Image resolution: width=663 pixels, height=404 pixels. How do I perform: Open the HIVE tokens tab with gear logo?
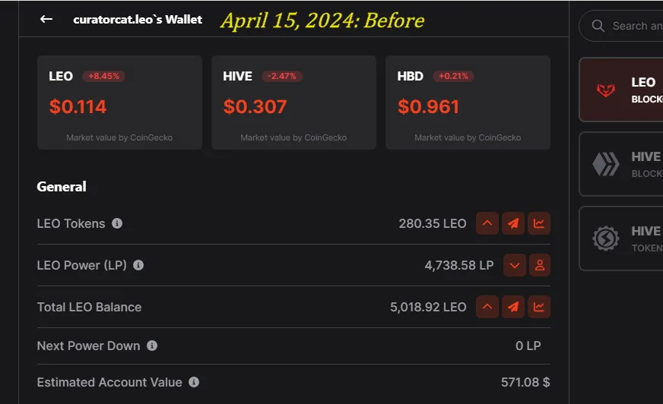pyautogui.click(x=621, y=238)
